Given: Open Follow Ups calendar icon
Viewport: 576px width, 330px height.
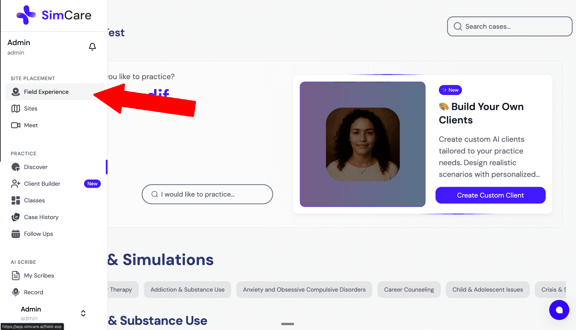Looking at the screenshot, I should (15, 233).
